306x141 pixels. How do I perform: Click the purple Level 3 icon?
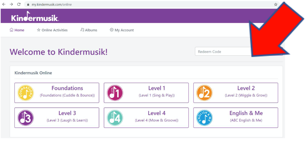tap(25, 118)
